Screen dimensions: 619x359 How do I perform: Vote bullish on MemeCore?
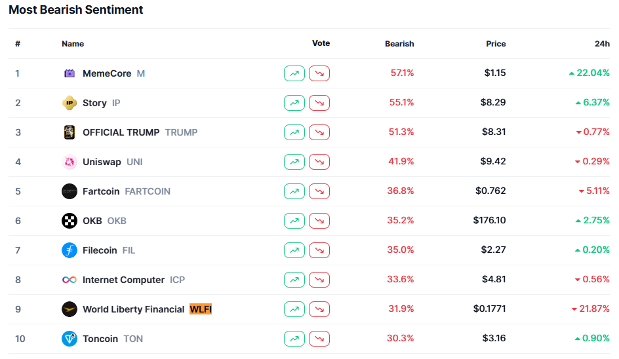pyautogui.click(x=294, y=73)
